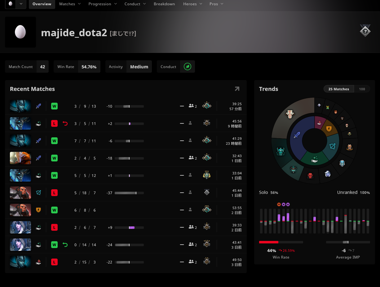Click the red curved arrow in 45:56 match
380x287 pixels.
65,123
